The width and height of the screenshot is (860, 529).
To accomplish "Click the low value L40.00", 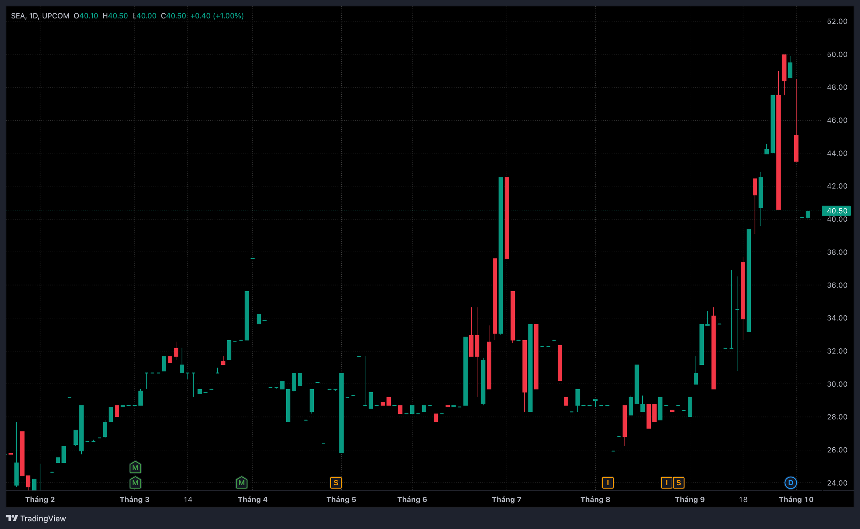I will (144, 16).
